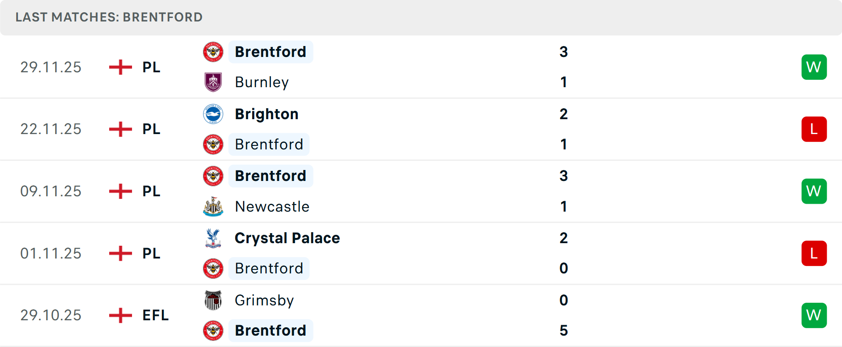Image resolution: width=842 pixels, height=347 pixels.
Task: Click the Newcastle club crest
Action: point(213,206)
